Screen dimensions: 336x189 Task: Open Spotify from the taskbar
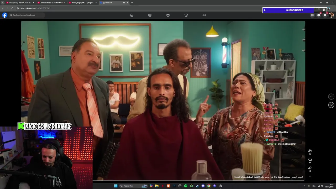tap(186, 186)
